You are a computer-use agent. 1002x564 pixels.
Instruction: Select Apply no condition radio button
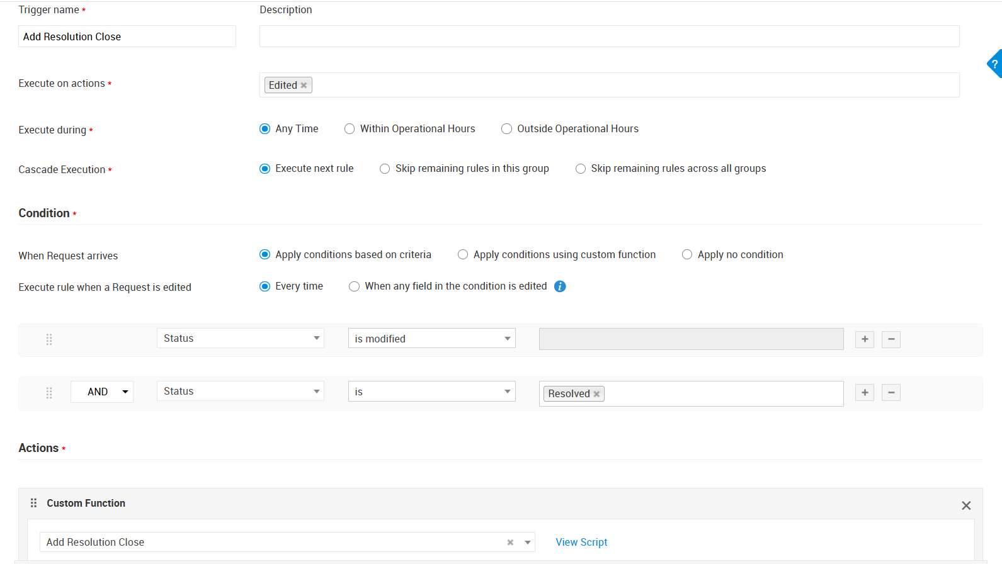point(687,255)
